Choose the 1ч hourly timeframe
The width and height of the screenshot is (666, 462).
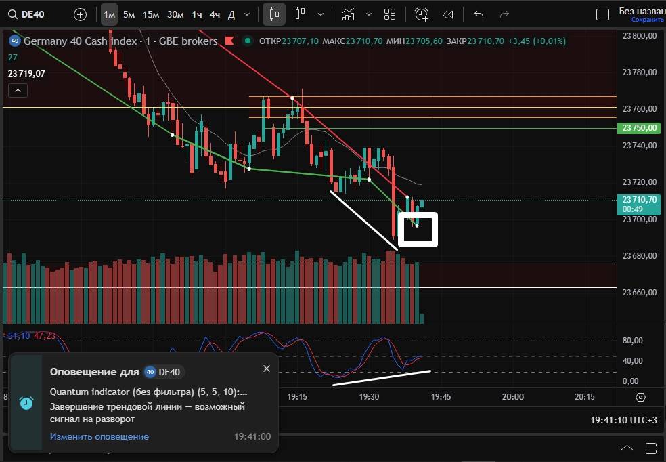(196, 14)
